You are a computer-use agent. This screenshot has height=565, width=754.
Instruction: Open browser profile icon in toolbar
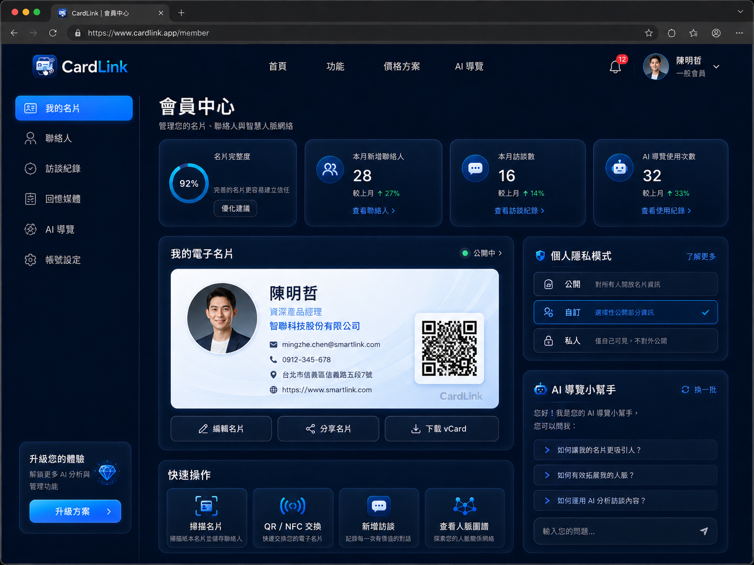tap(716, 33)
